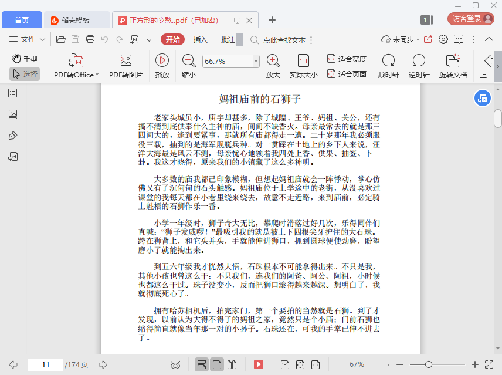Click plus to increase zoom
This screenshot has width=502, height=375.
(475, 364)
